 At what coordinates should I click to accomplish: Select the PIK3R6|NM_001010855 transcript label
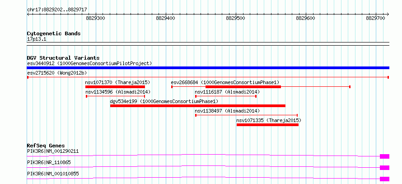[53, 174]
